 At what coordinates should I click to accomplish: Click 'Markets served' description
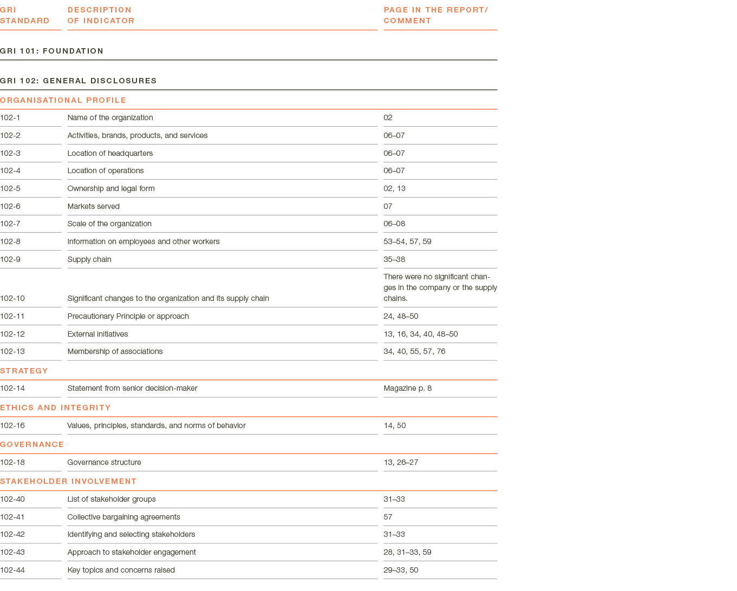93,206
